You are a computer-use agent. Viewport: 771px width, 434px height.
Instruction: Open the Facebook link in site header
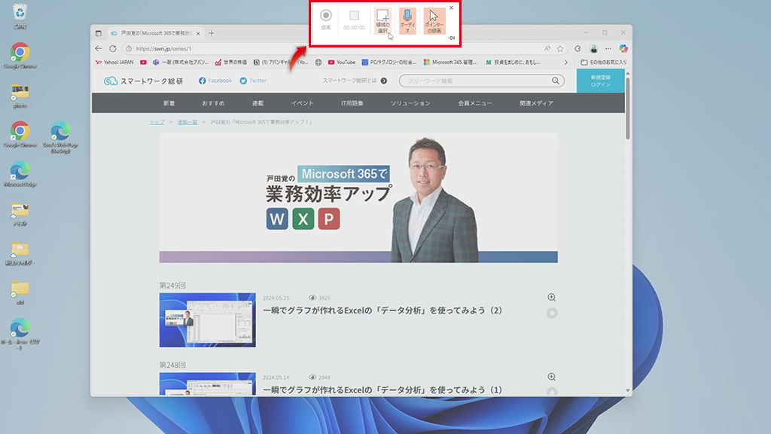[x=215, y=81]
